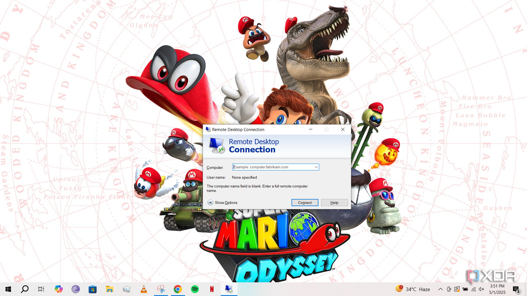Open Microsoft Store from taskbar
527x296 pixels.
point(93,289)
